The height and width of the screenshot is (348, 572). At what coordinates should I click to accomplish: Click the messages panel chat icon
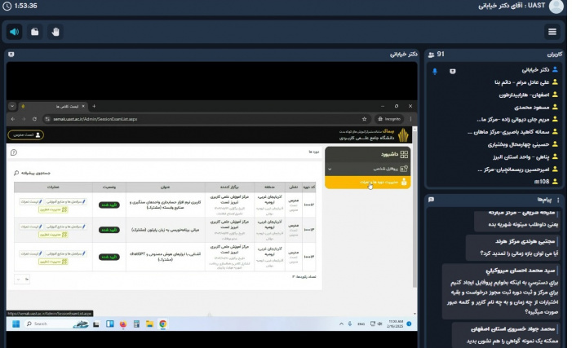pos(430,199)
